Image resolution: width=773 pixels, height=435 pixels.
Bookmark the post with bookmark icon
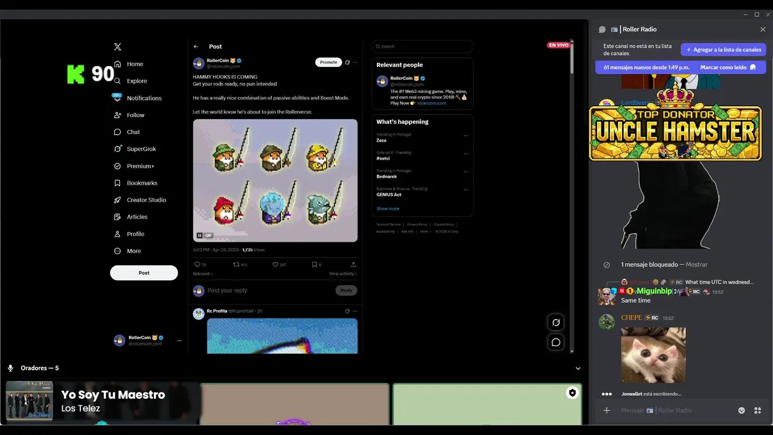(x=314, y=265)
